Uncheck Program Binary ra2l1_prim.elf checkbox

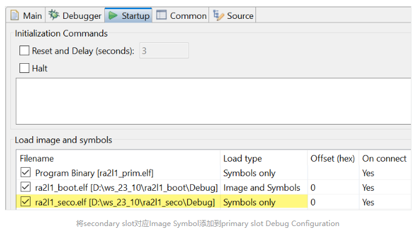[26, 173]
